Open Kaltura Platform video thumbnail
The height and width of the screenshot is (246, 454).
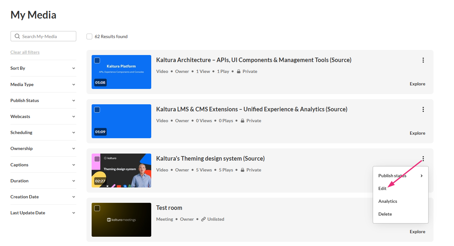[121, 72]
